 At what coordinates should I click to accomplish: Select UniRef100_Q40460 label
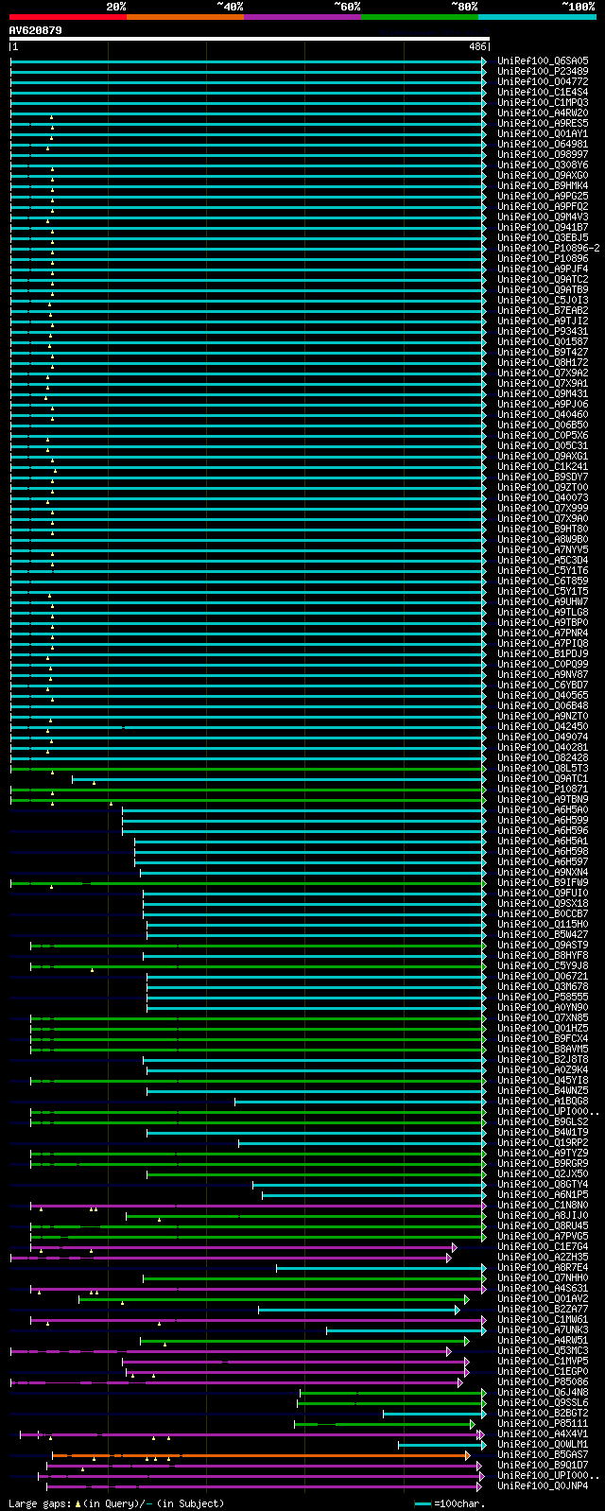tap(543, 414)
